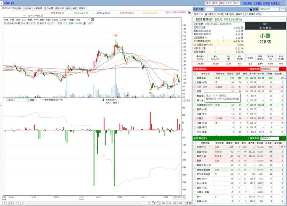Toggle the 均線 chart overlay button
287x206 pixels.
pyautogui.click(x=6, y=20)
